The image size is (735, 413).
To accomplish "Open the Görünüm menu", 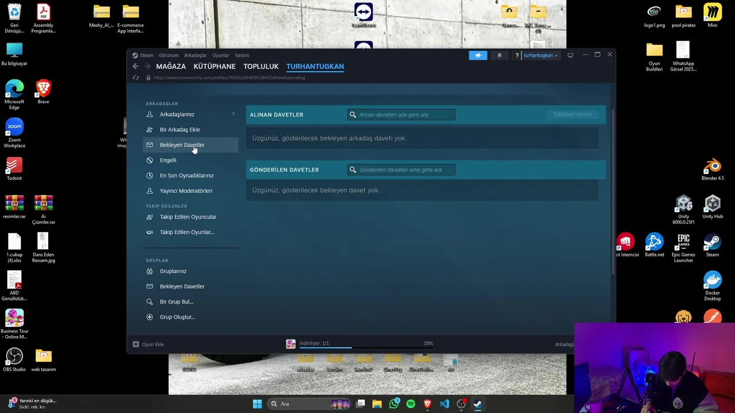I will pos(169,55).
